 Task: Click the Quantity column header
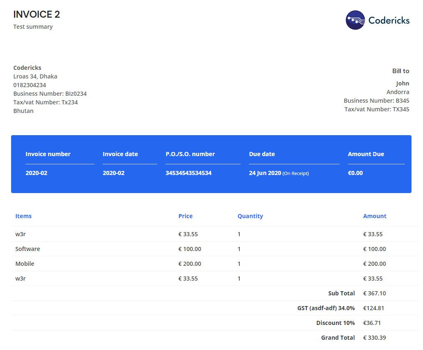pos(250,216)
